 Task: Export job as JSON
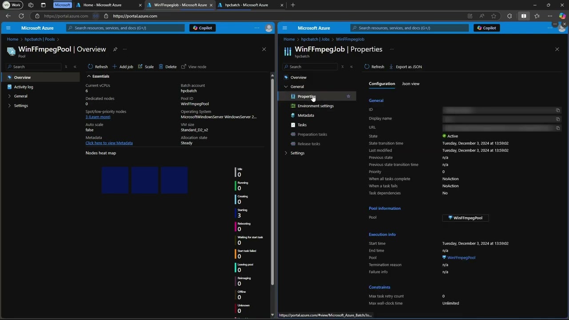[405, 67]
